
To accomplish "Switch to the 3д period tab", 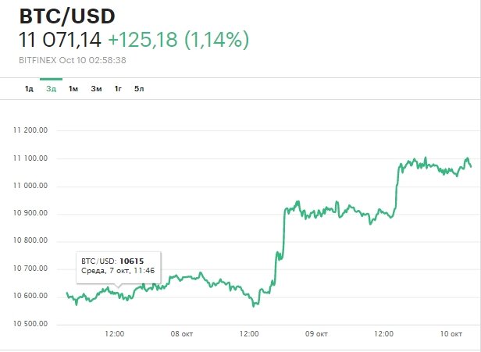I will coord(51,89).
